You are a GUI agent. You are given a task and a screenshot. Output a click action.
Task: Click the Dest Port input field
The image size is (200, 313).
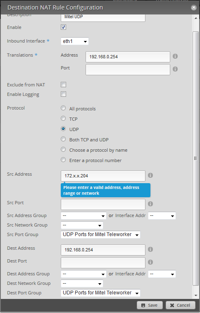click(103, 263)
